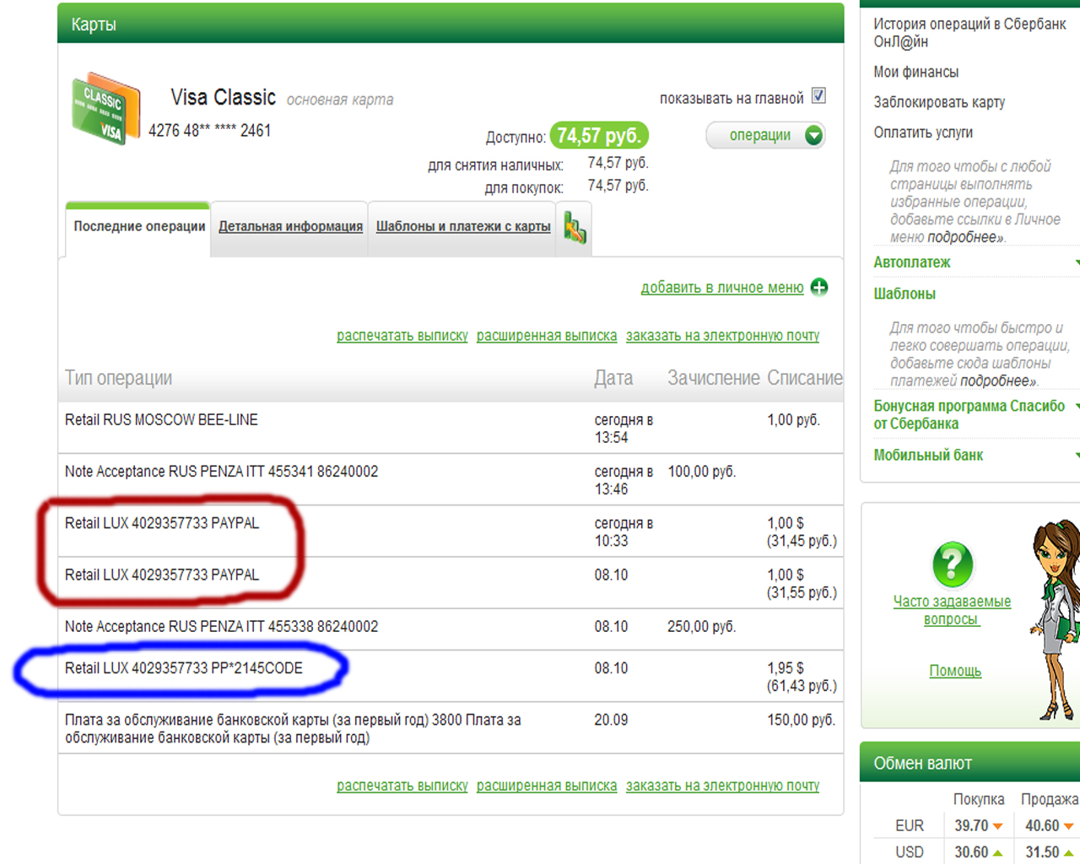Click top 'распечатать выписку' link

402,336
